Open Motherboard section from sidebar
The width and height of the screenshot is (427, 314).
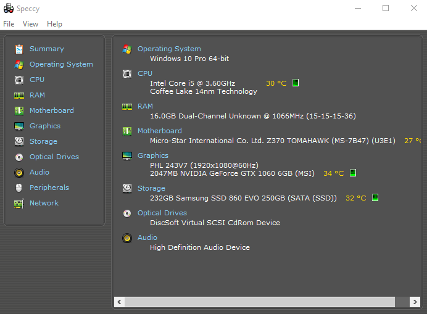click(52, 110)
